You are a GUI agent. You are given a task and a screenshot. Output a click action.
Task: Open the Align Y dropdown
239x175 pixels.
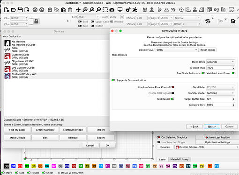166,24
